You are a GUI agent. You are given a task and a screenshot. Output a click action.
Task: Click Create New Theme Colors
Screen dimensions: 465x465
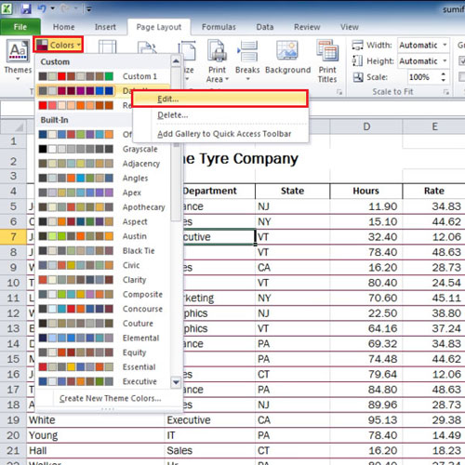pos(109,398)
